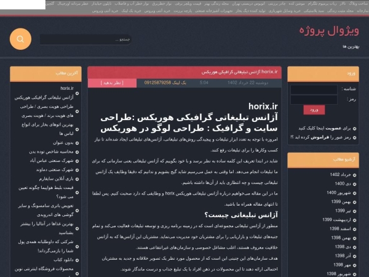Click the آرشیو مطالب panel header
Image resolution: width=369 pixels, height=277 pixels.
pos(323,160)
